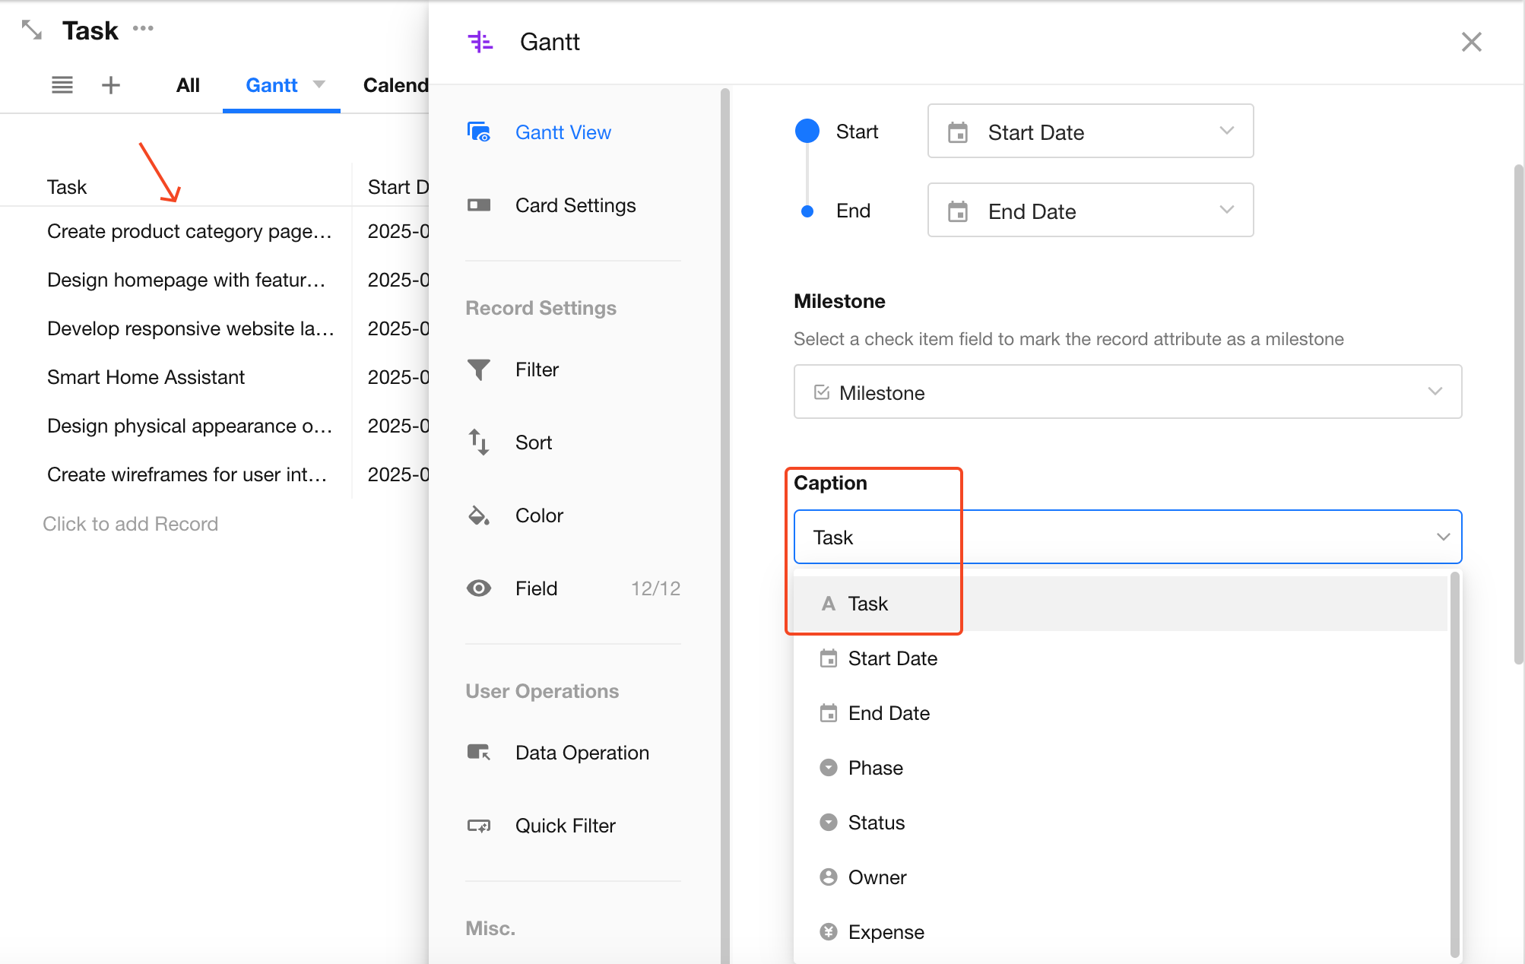The height and width of the screenshot is (964, 1525).
Task: Open the End Date field dropdown
Action: 1090,211
